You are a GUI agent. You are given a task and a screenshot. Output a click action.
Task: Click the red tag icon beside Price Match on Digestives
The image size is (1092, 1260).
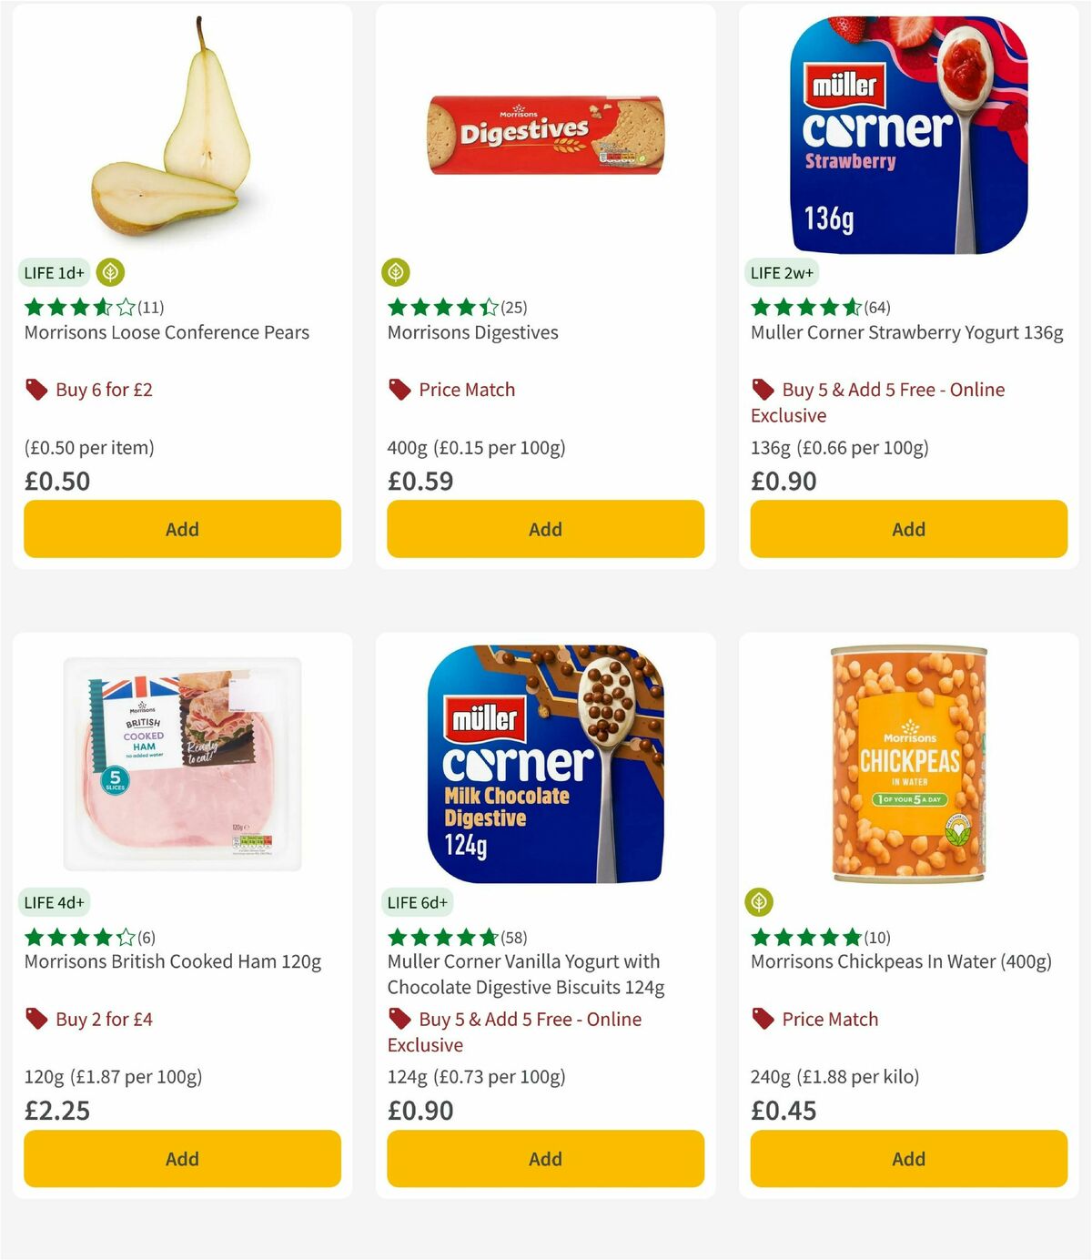(398, 389)
